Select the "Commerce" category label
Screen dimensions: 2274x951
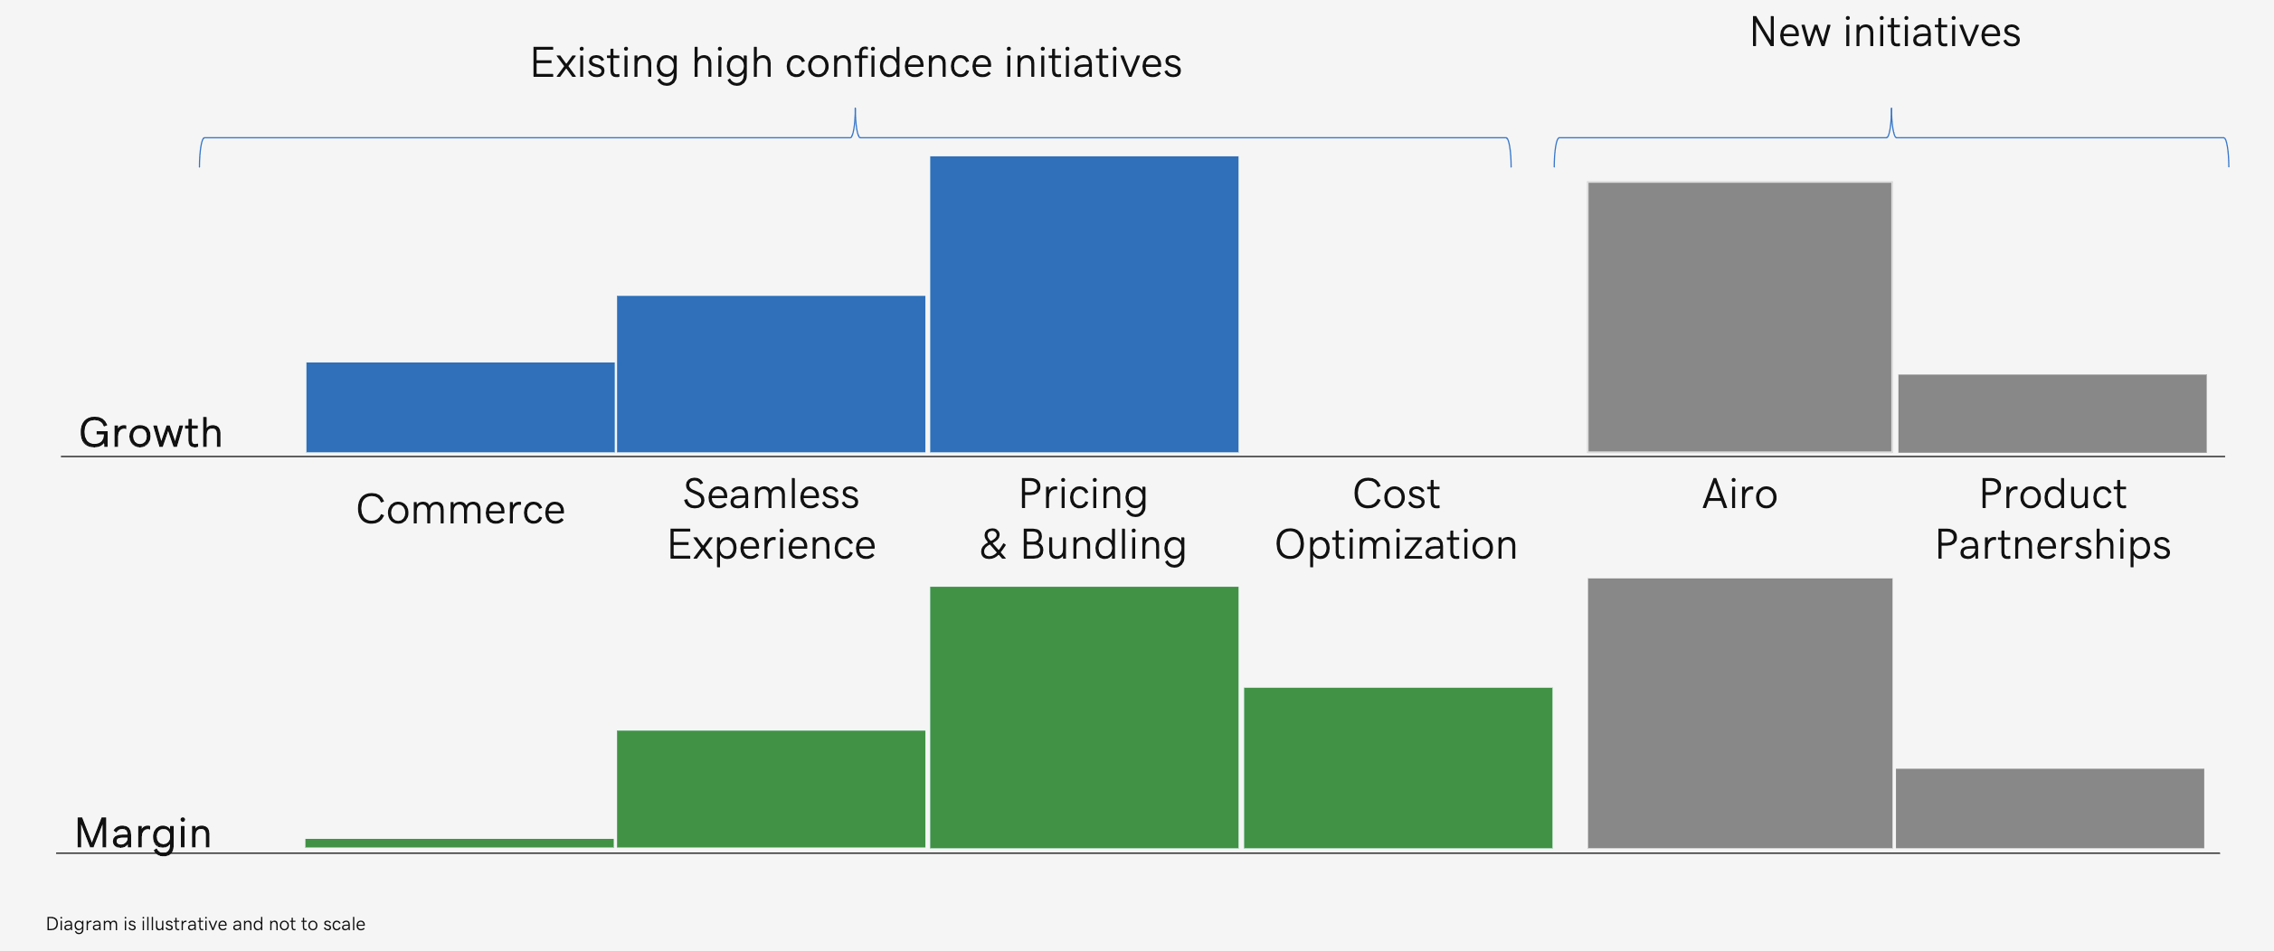[460, 510]
